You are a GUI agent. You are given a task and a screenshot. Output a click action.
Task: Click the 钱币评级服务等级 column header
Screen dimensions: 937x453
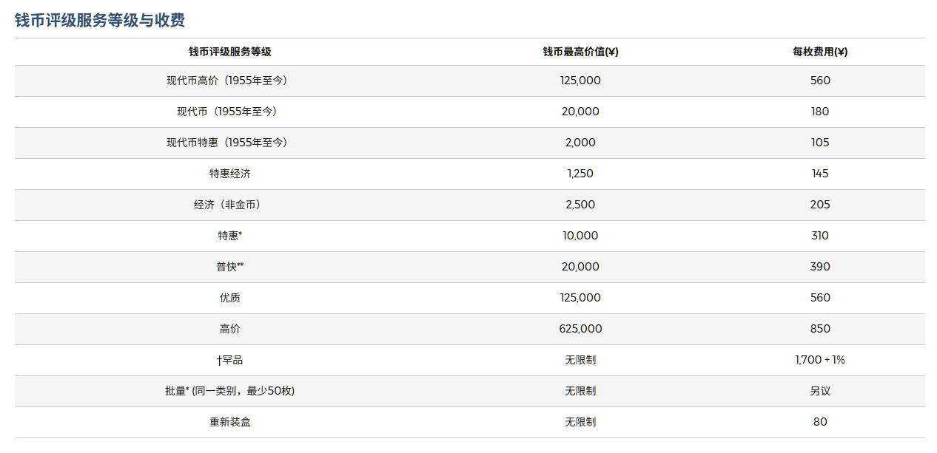(229, 52)
